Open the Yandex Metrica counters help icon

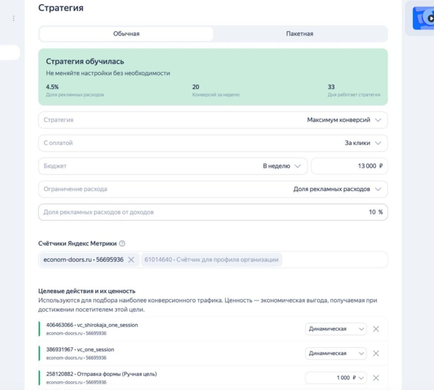click(x=122, y=244)
